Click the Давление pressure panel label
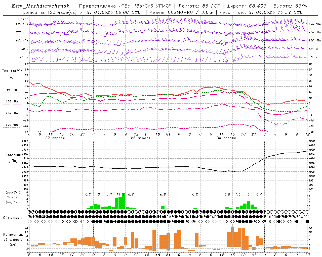This screenshot has width=322, height=257. (x=13, y=155)
